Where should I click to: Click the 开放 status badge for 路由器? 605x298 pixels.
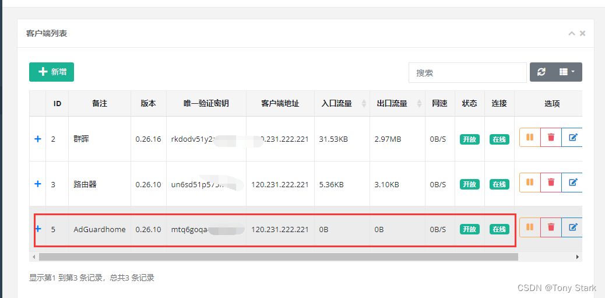[x=470, y=184]
